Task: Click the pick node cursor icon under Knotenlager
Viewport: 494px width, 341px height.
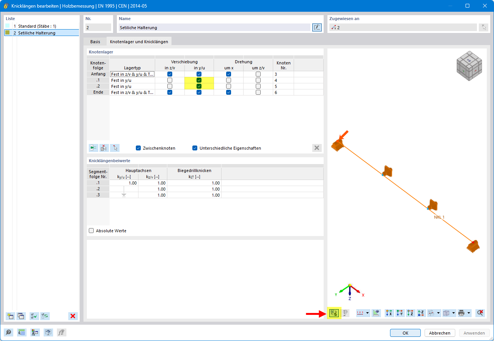Action: [115, 148]
